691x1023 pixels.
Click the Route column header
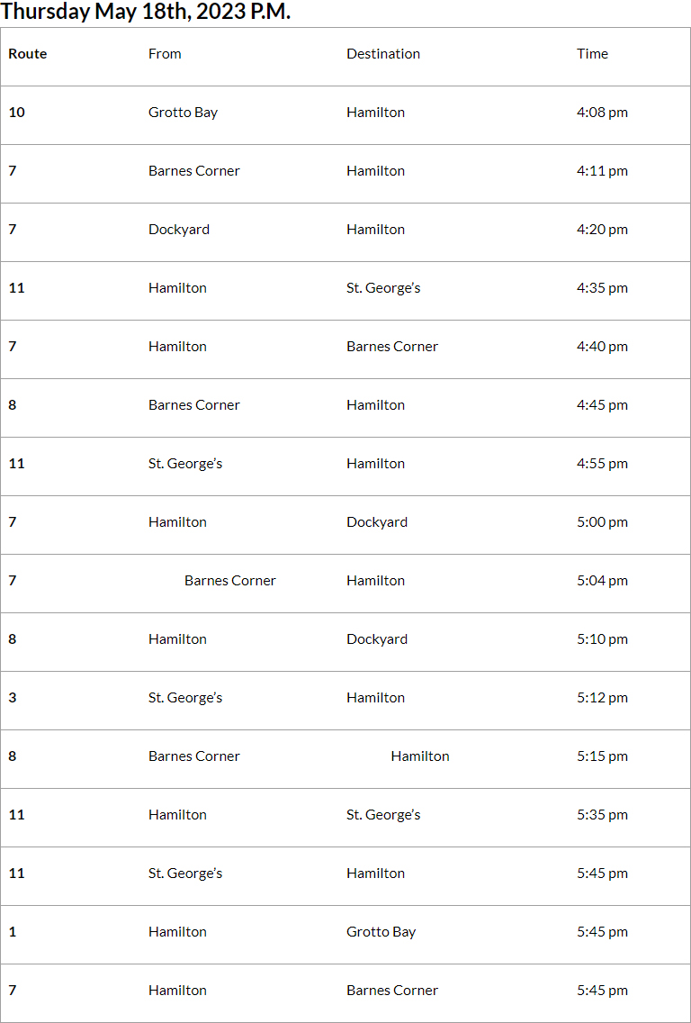(x=28, y=54)
